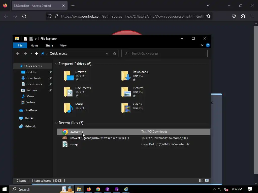Go up one folder level
Viewport: 258px width, 193px height.
point(37,54)
